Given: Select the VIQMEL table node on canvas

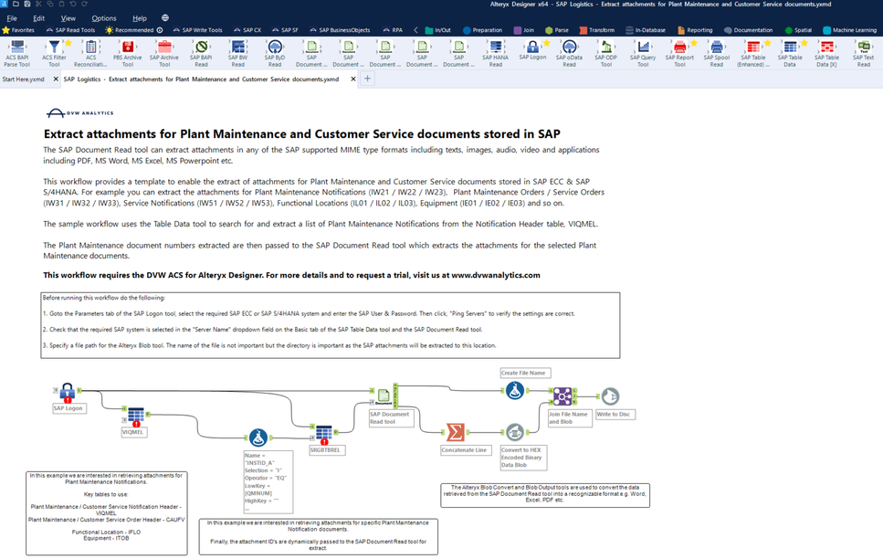Looking at the screenshot, I should [136, 416].
